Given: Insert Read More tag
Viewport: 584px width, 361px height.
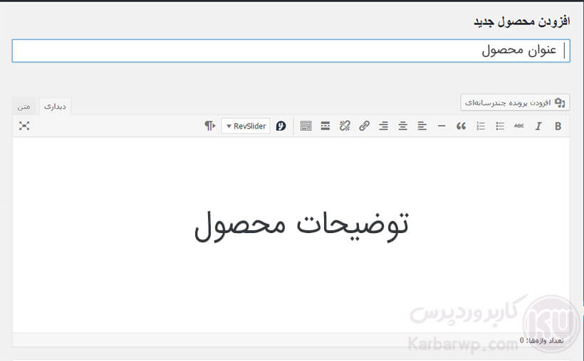Looking at the screenshot, I should coord(325,126).
